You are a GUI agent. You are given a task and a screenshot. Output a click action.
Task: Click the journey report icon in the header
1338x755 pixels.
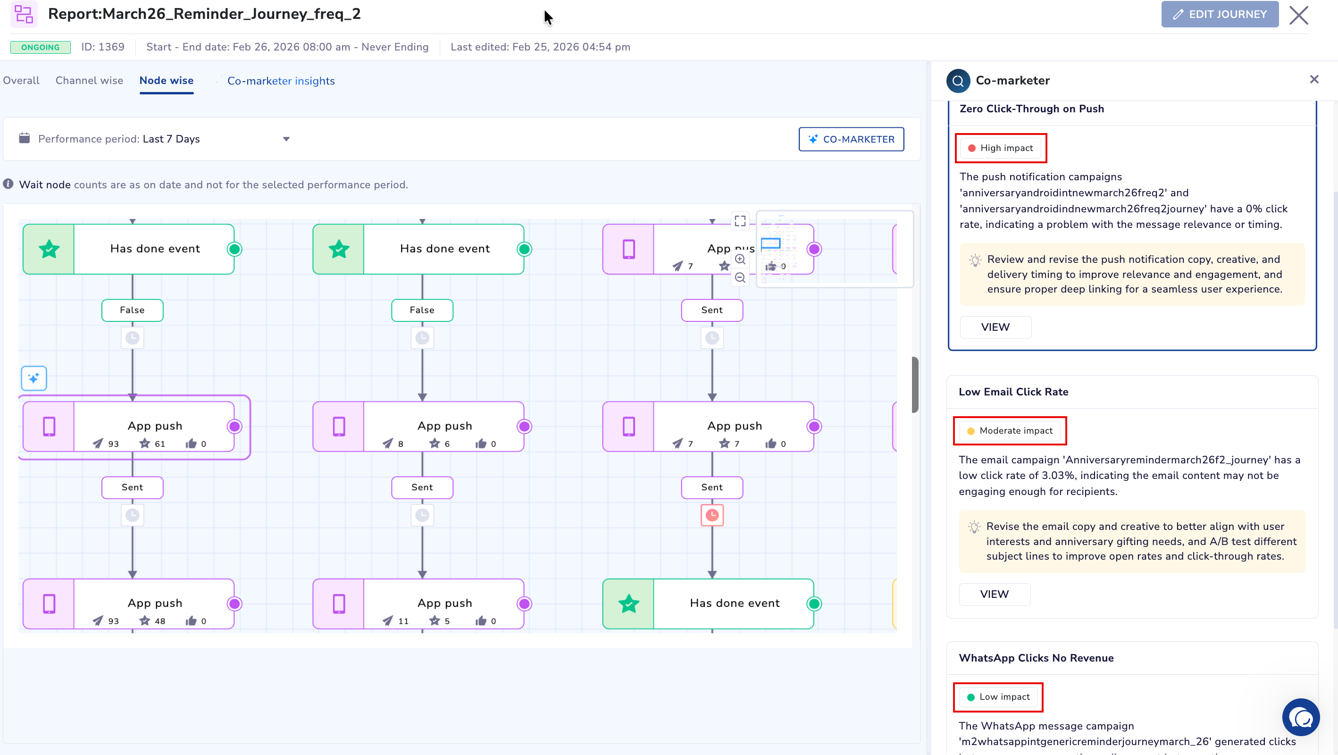(x=24, y=14)
